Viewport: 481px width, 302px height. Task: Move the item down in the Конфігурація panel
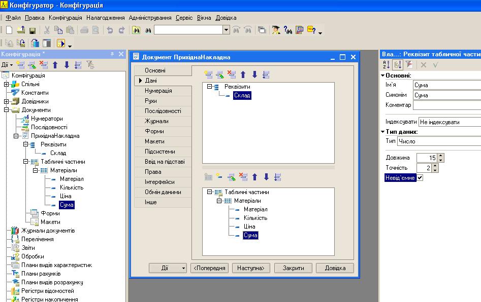[67, 65]
